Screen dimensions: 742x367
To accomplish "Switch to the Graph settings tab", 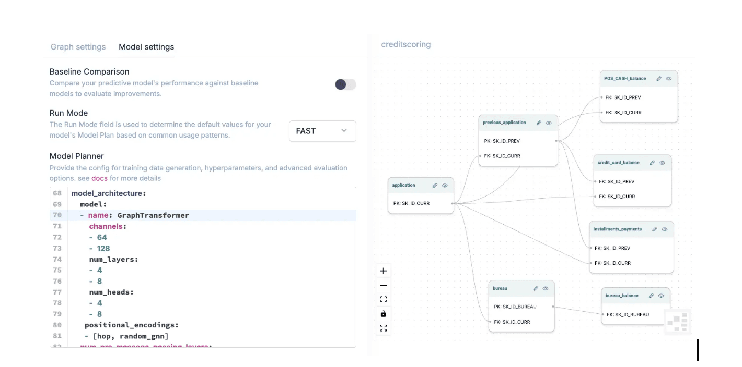I will tap(78, 47).
